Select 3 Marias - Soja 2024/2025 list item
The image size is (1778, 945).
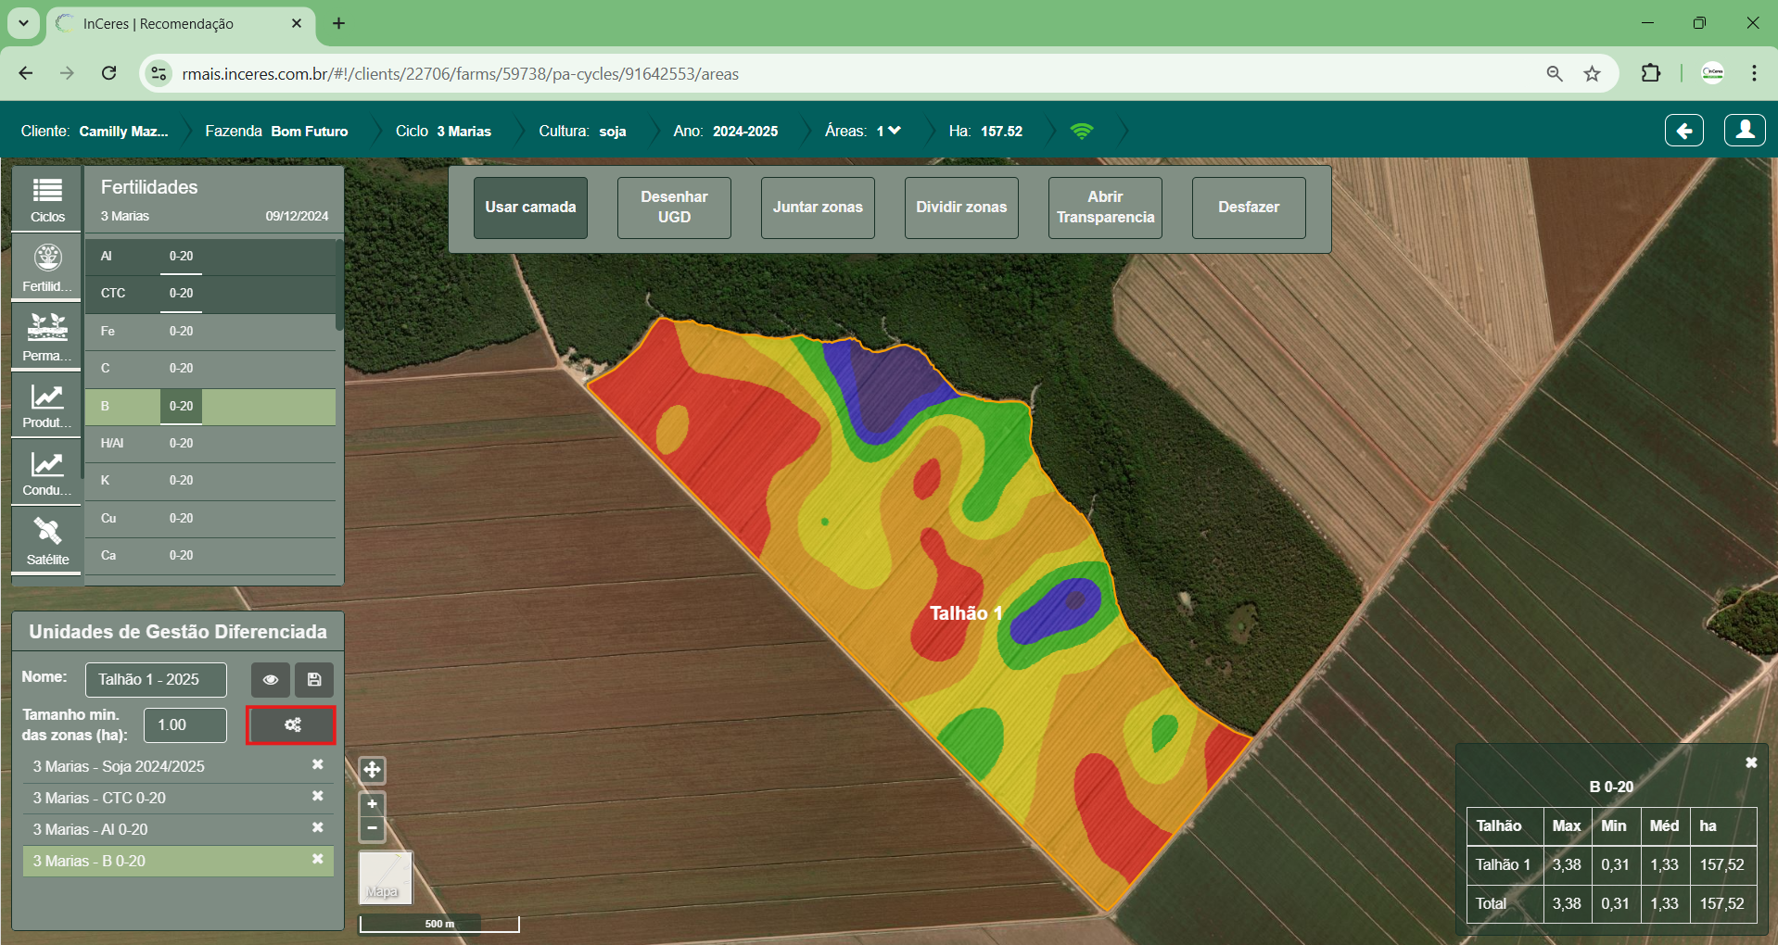(x=178, y=766)
